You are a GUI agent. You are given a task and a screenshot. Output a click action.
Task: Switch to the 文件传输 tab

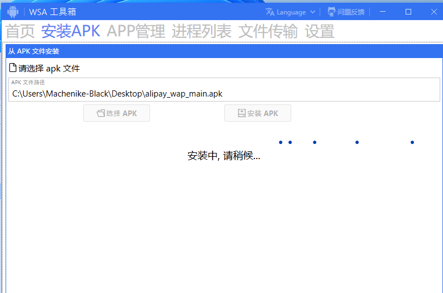268,31
